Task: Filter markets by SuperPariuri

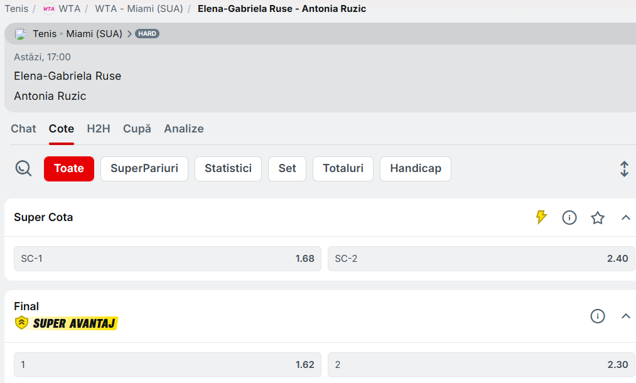Action: (144, 168)
